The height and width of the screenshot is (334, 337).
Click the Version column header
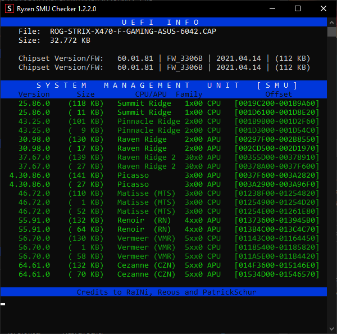(x=34, y=94)
